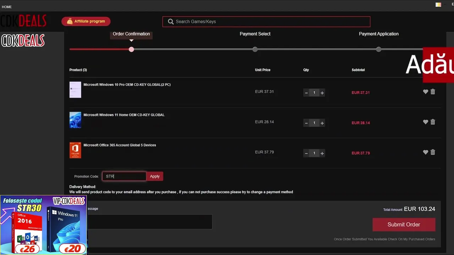
Task: Click Windows 10 Pro quantity value box
Action: (x=314, y=93)
